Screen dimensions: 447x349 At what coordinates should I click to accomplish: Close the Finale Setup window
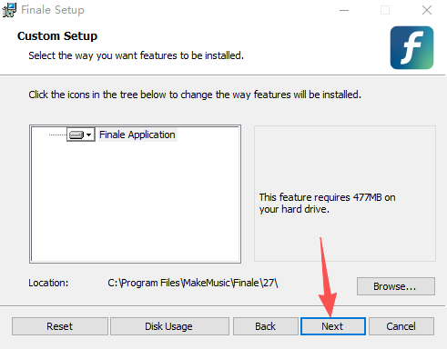pos(427,10)
